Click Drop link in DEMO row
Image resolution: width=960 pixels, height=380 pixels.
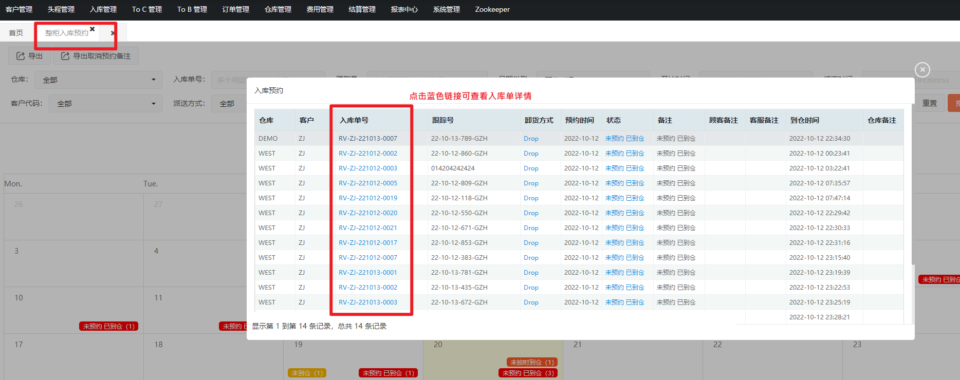(531, 139)
